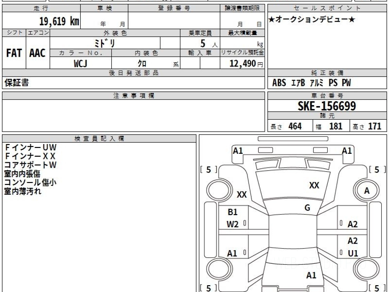Click the 譲渡書類期限 header cell

pyautogui.click(x=242, y=8)
